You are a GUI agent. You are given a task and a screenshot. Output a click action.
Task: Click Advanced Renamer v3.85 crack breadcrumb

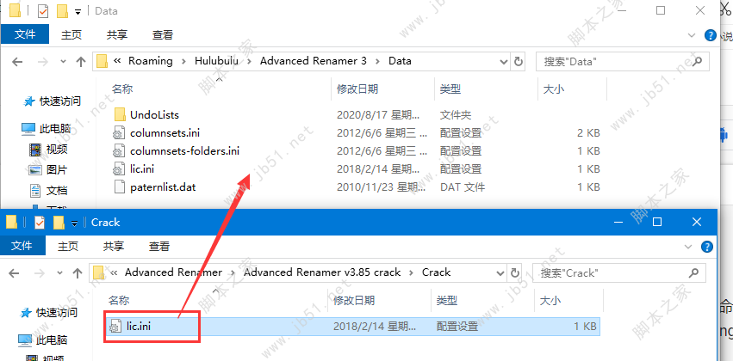[322, 272]
